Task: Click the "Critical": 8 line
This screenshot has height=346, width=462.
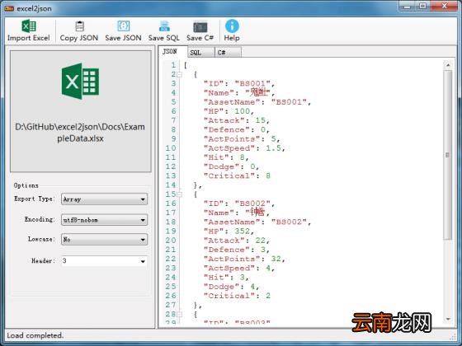Action: (237, 176)
